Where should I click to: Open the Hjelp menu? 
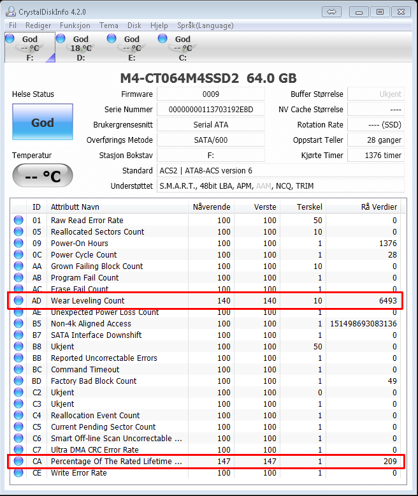(159, 26)
